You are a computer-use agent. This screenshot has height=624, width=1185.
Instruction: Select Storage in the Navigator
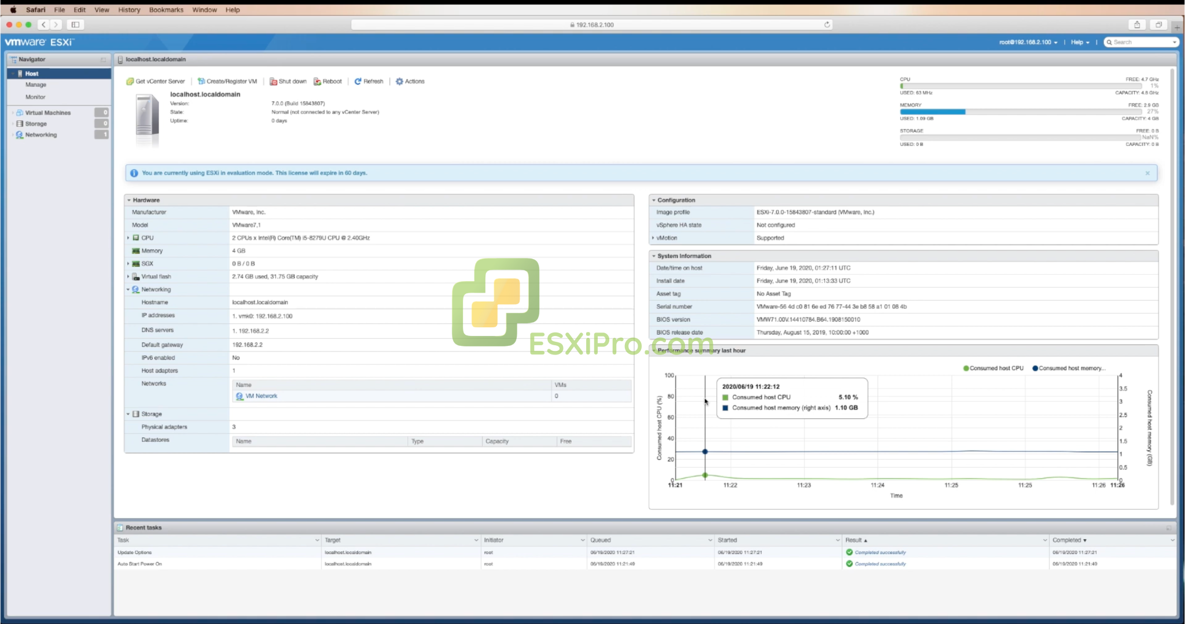[x=36, y=123]
